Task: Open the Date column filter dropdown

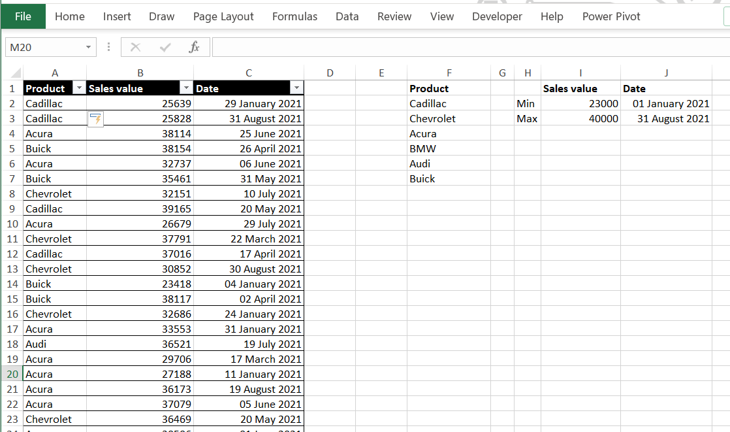Action: pos(296,88)
